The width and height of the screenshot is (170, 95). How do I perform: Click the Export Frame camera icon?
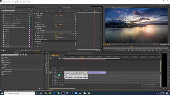156,50
